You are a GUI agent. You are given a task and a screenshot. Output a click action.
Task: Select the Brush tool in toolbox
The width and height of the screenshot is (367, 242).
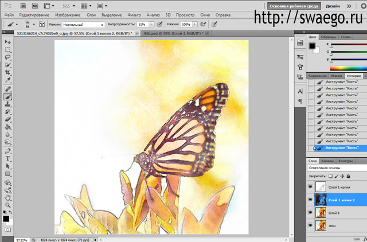tap(7, 97)
